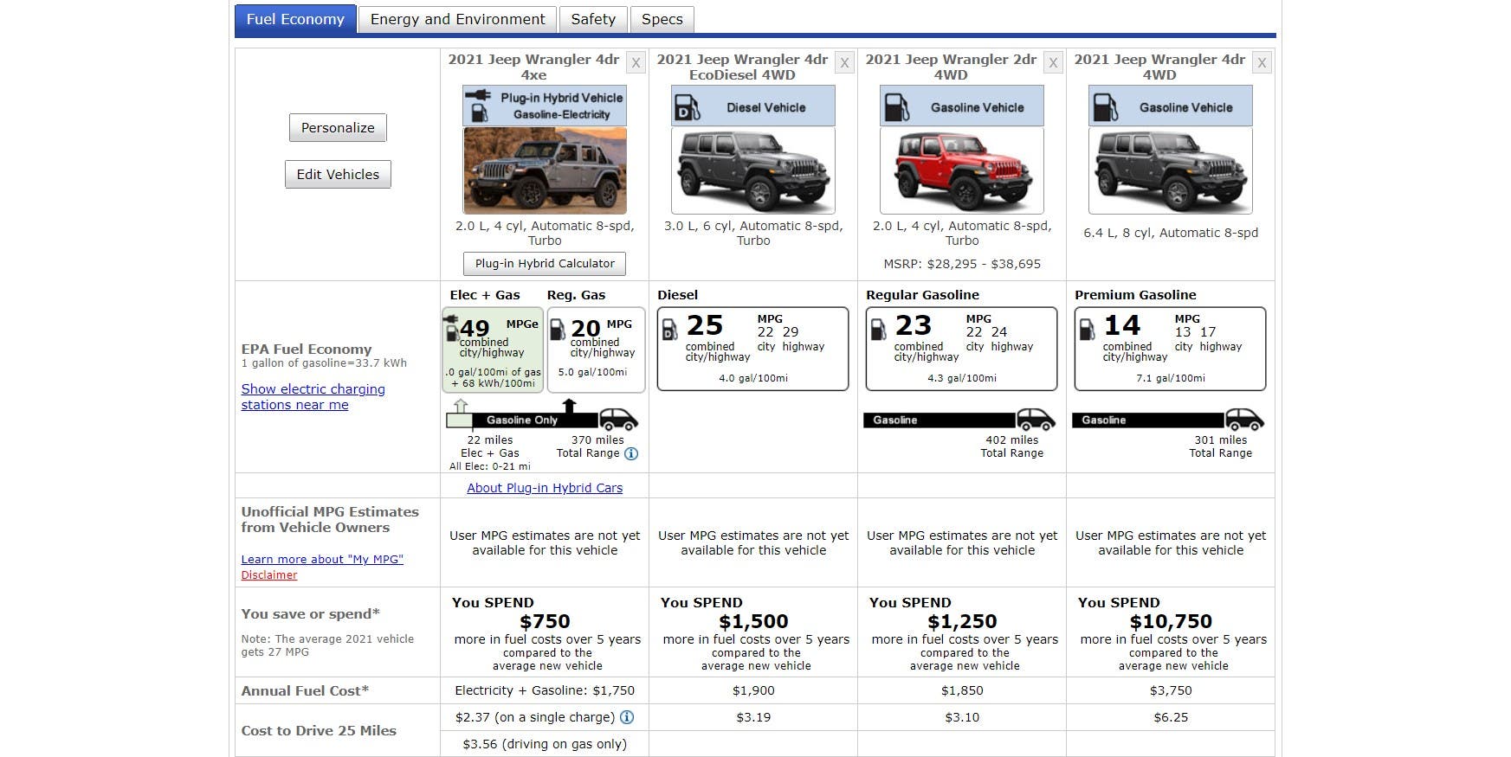Viewport: 1511px width, 757px height.
Task: Click the gas pump icon for Wrangler 2dr
Action: click(x=895, y=107)
